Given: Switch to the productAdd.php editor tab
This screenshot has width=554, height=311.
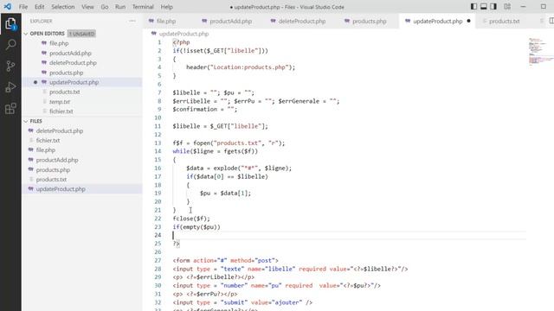Looking at the screenshot, I should (x=231, y=21).
